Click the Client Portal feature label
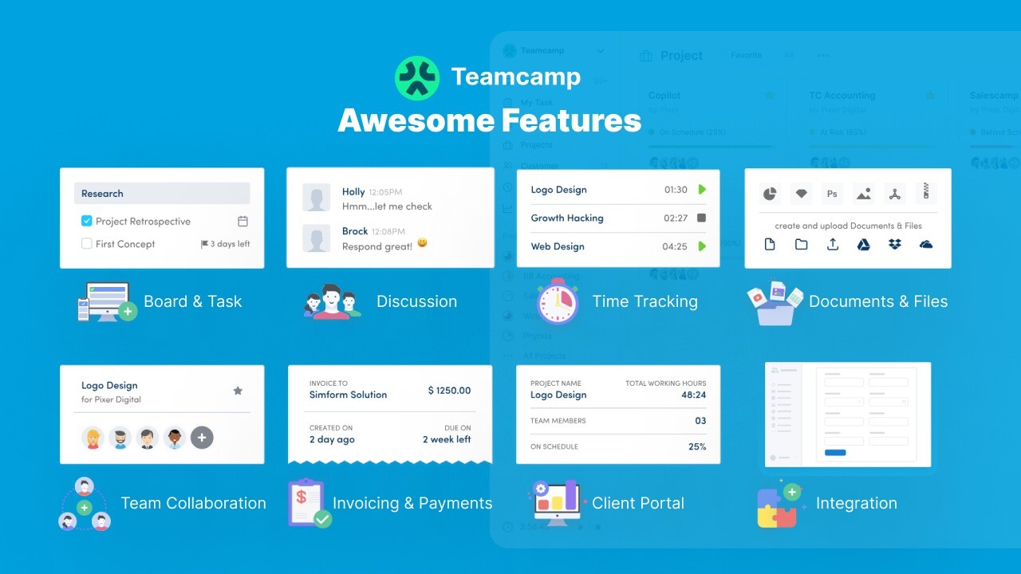1021x574 pixels. coord(638,503)
